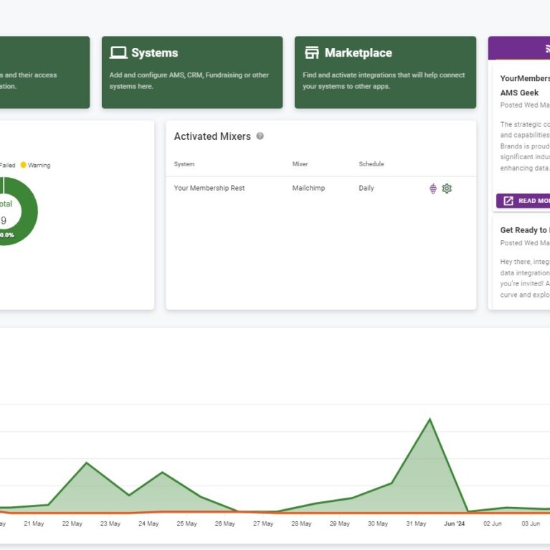Toggle the Failed legend item
This screenshot has width=550, height=550.
tap(7, 165)
